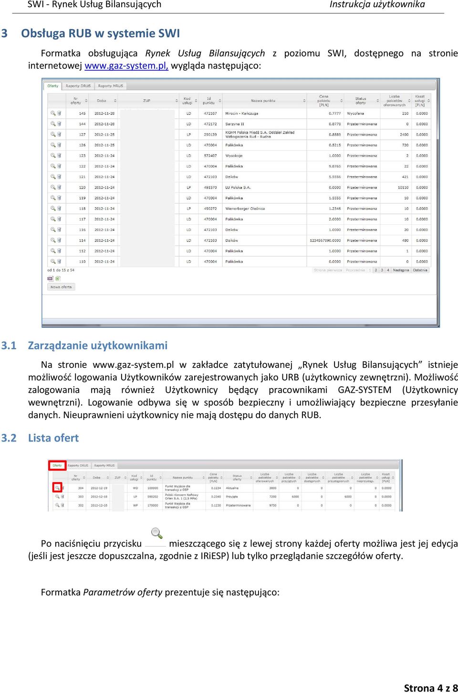458x693 pixels.
Task: Open offer 112 details magnifier
Action: (x=53, y=251)
